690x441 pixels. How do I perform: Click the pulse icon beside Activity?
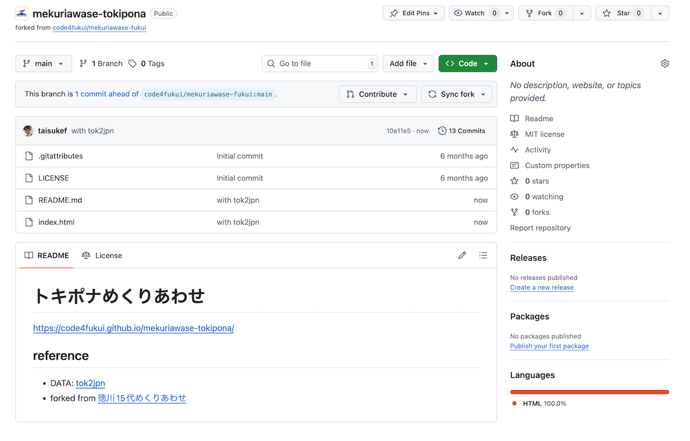pyautogui.click(x=514, y=150)
